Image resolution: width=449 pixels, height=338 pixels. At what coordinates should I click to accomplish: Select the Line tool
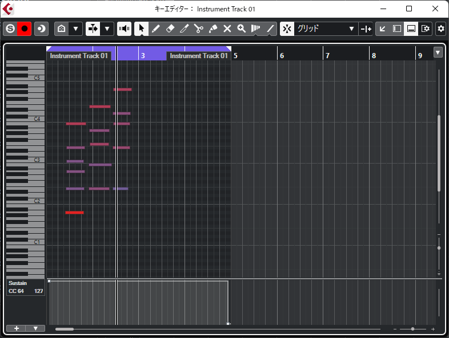270,28
